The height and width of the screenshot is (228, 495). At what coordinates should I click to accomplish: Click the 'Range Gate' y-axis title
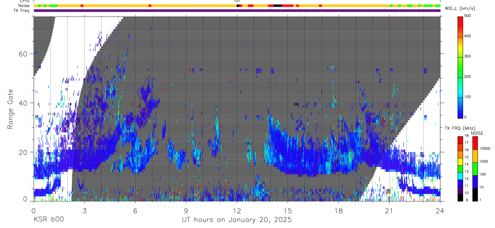coord(10,109)
